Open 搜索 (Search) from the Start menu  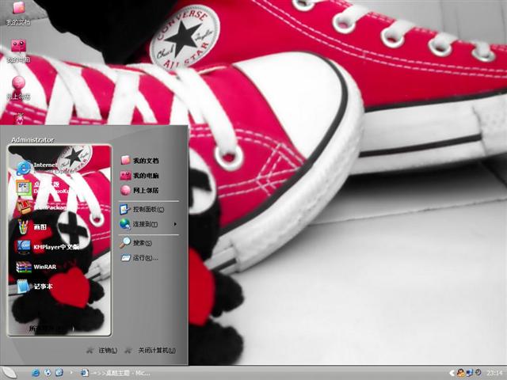point(137,243)
